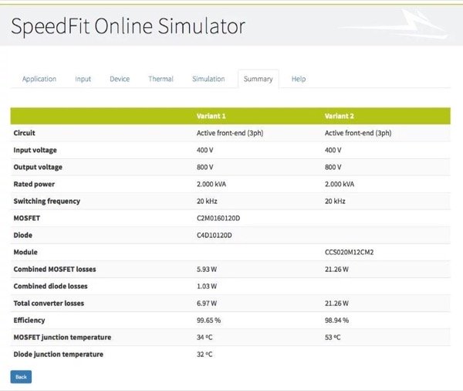
Task: Click the 34 °C junction temperature value
Action: click(204, 338)
